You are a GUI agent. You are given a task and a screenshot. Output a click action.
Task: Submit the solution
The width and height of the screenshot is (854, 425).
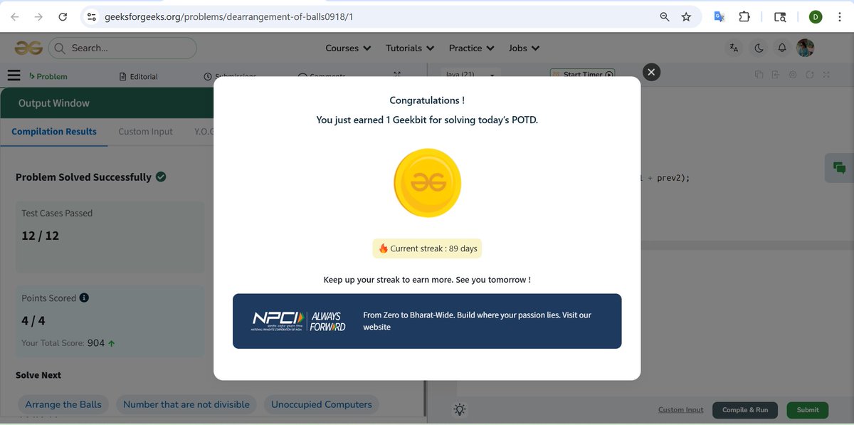tap(807, 409)
